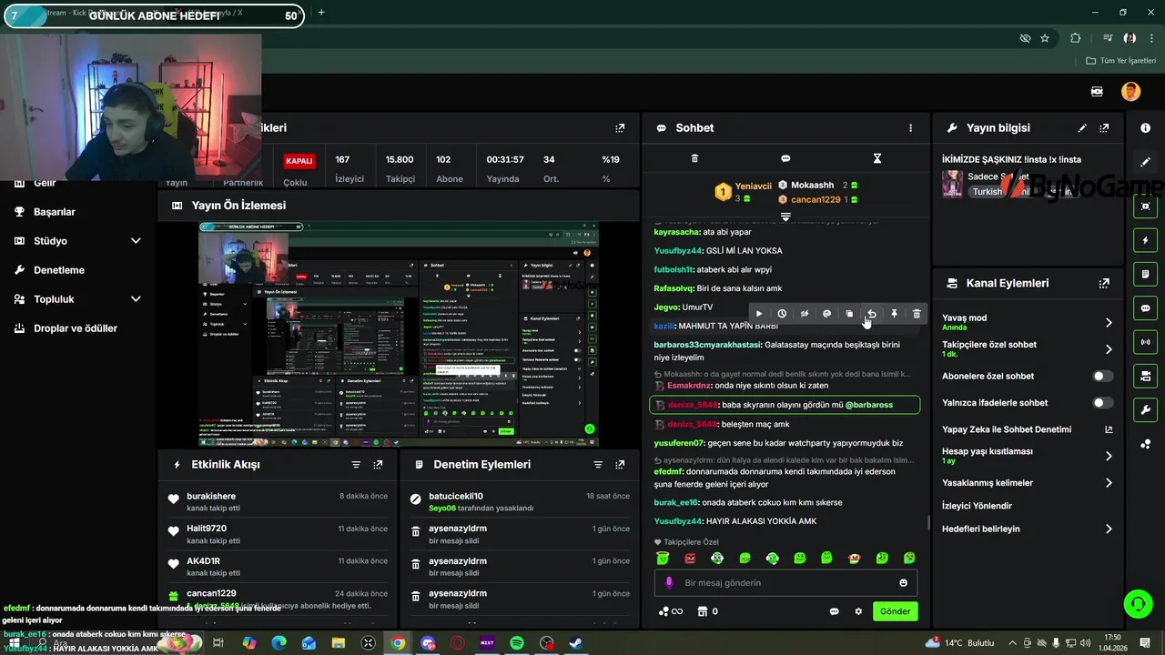Collapse the chat leaderboard arrow

coord(785,217)
